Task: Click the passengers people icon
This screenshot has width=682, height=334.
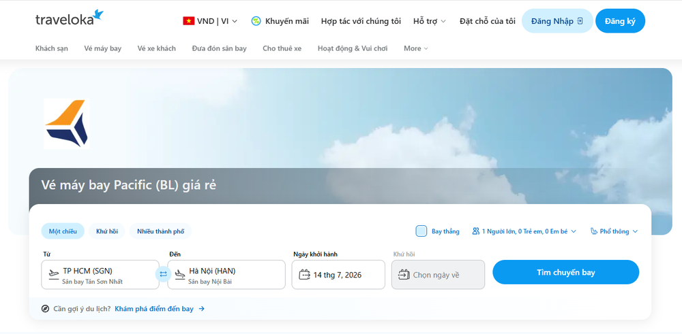Action: tap(476, 231)
